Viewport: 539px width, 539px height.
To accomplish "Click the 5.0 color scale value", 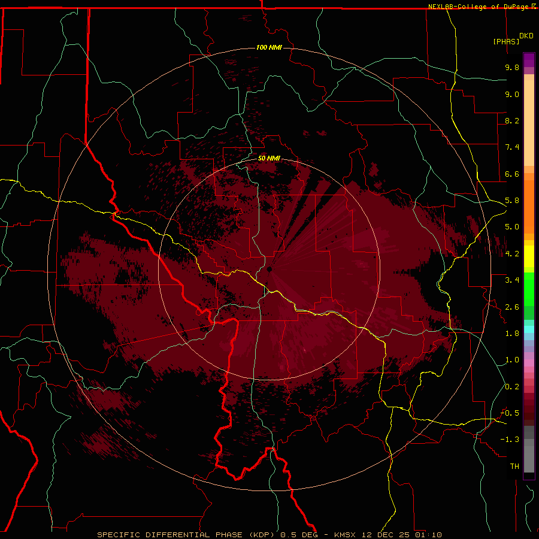I will (x=512, y=227).
